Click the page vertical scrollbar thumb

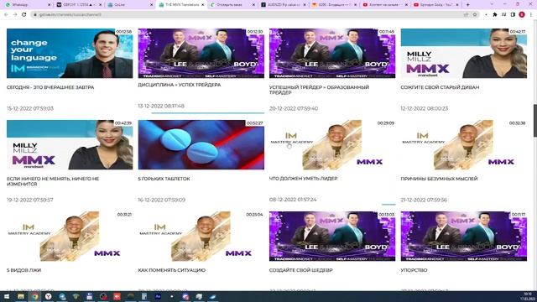point(534,121)
